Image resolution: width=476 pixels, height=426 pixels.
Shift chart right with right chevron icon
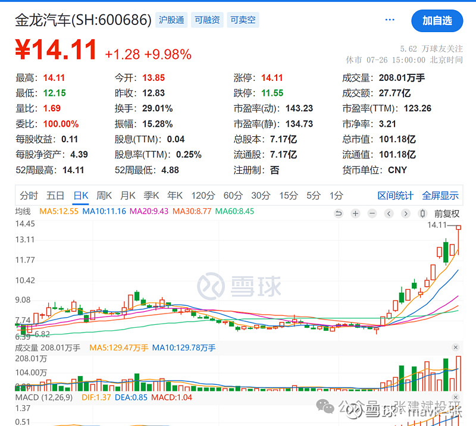pos(406,214)
